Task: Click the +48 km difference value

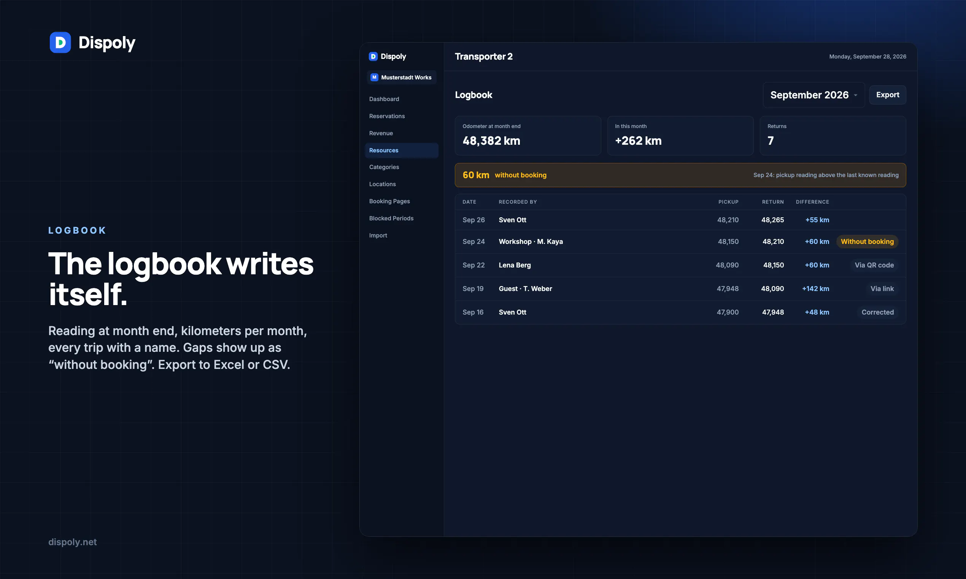Action: tap(817, 312)
